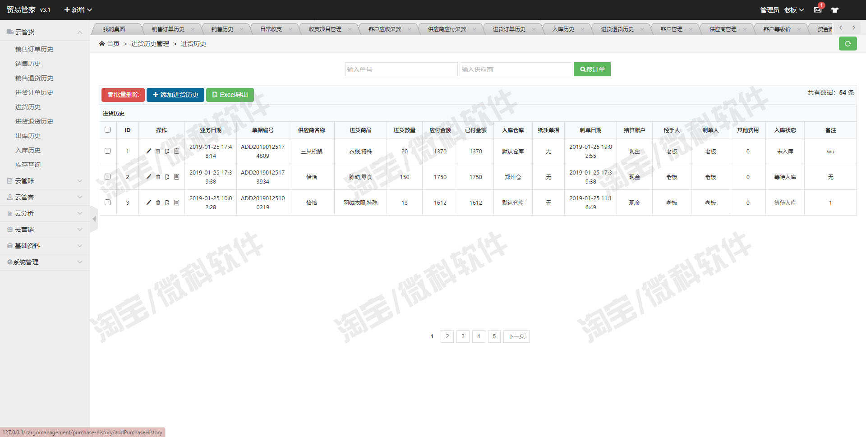The width and height of the screenshot is (866, 437).
Task: Export icon for purchase record ID 2
Action: click(x=167, y=177)
